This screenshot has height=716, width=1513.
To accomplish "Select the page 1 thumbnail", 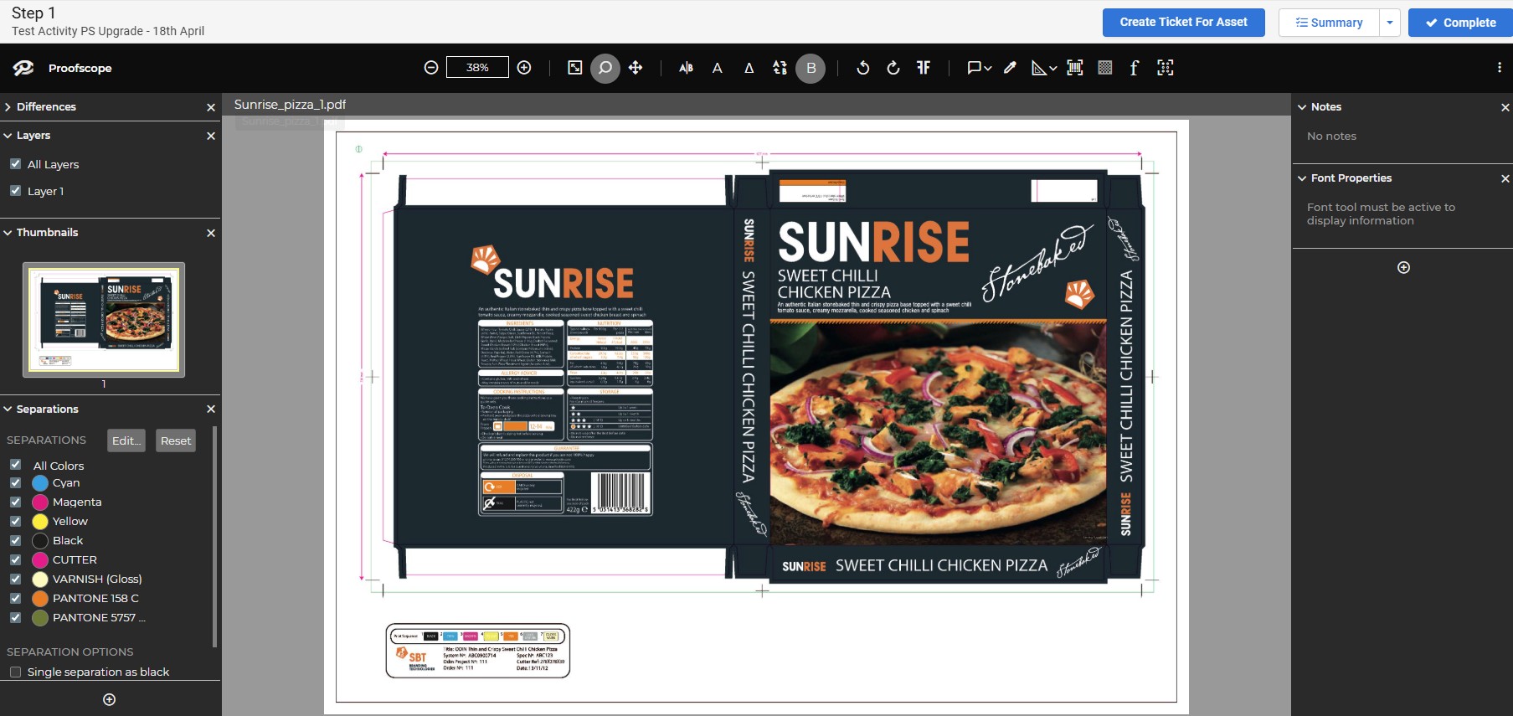I will pos(104,319).
